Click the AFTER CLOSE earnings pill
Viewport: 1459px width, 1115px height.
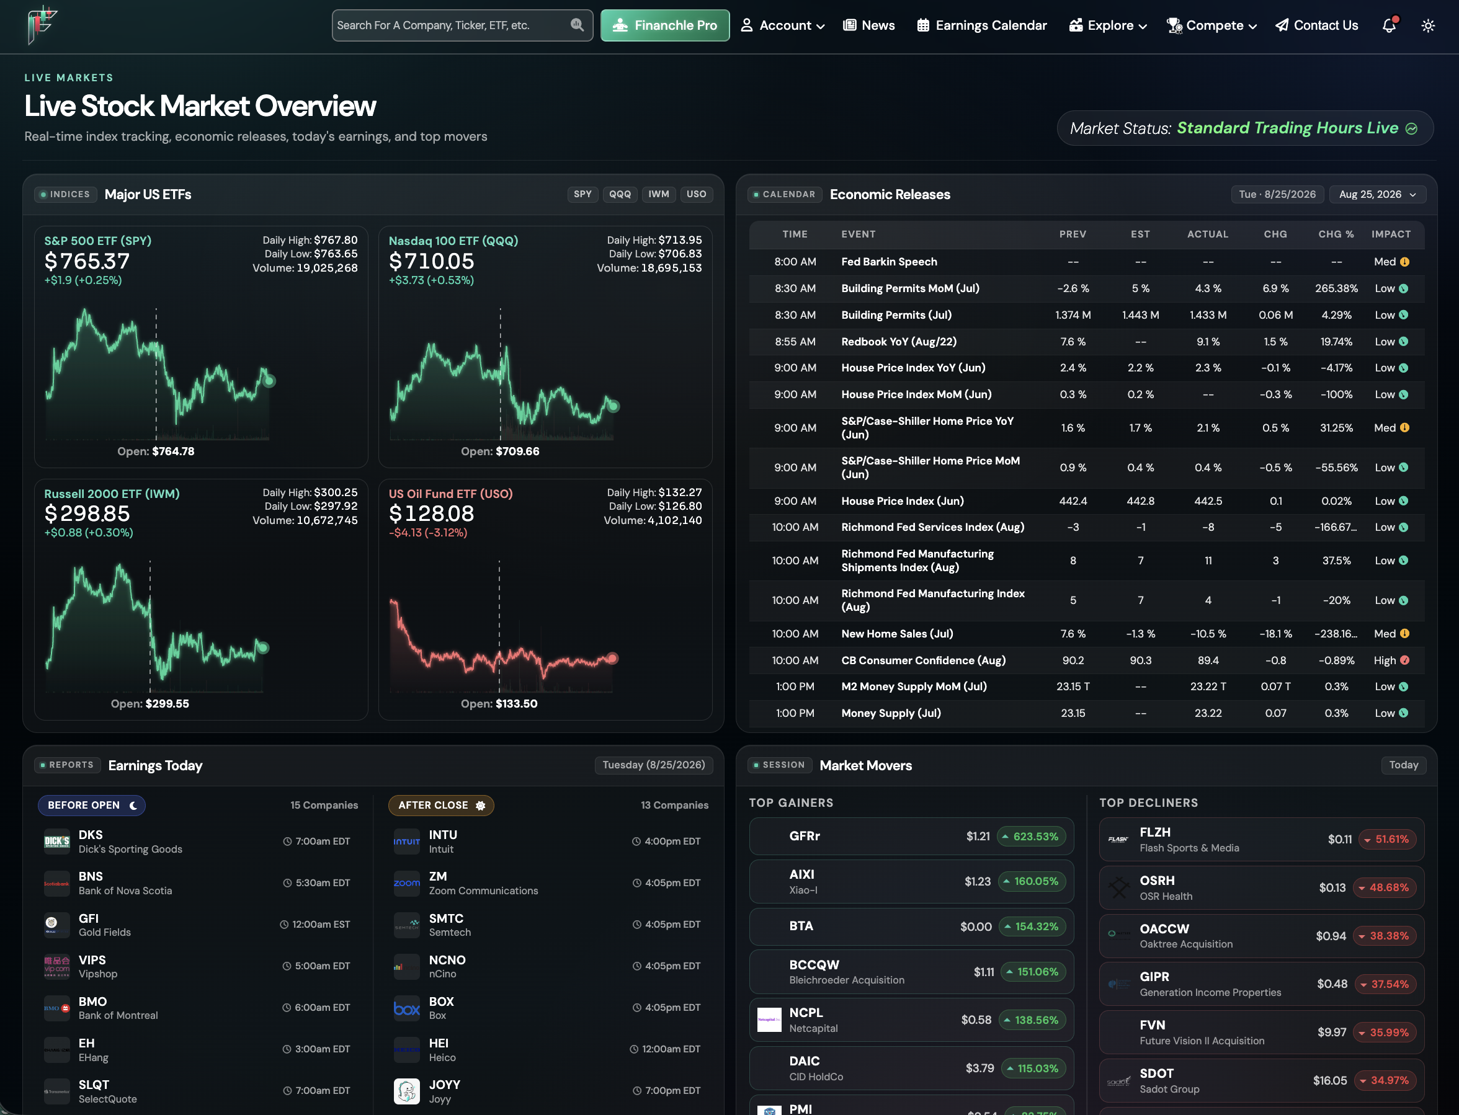pos(442,805)
